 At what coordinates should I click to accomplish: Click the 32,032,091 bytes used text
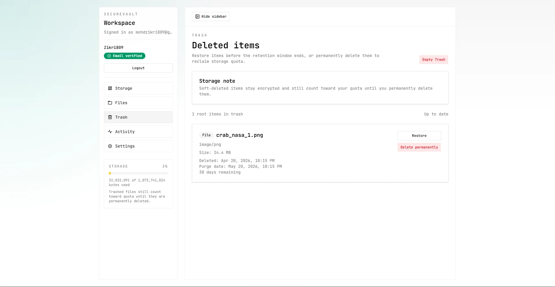[x=137, y=183]
